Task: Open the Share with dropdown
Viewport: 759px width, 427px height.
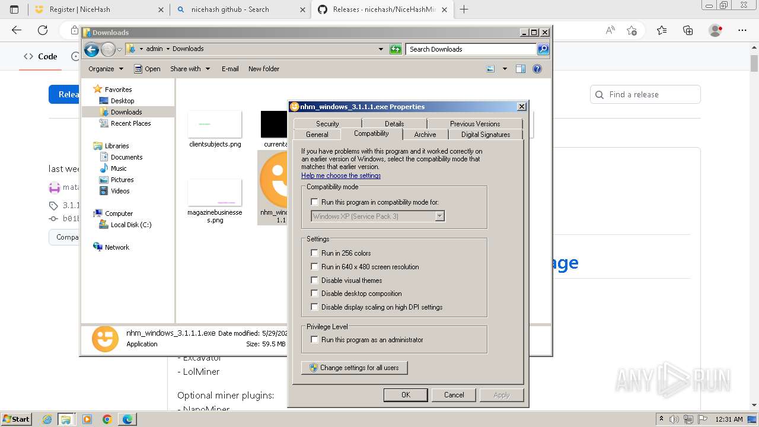Action: 190,69
